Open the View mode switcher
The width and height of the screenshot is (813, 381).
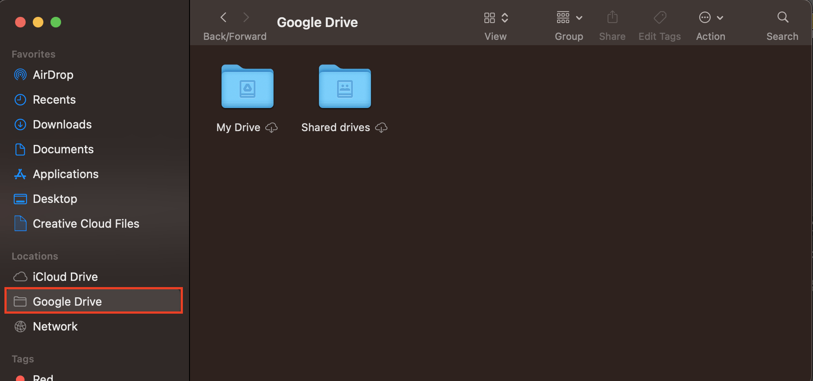(x=496, y=18)
